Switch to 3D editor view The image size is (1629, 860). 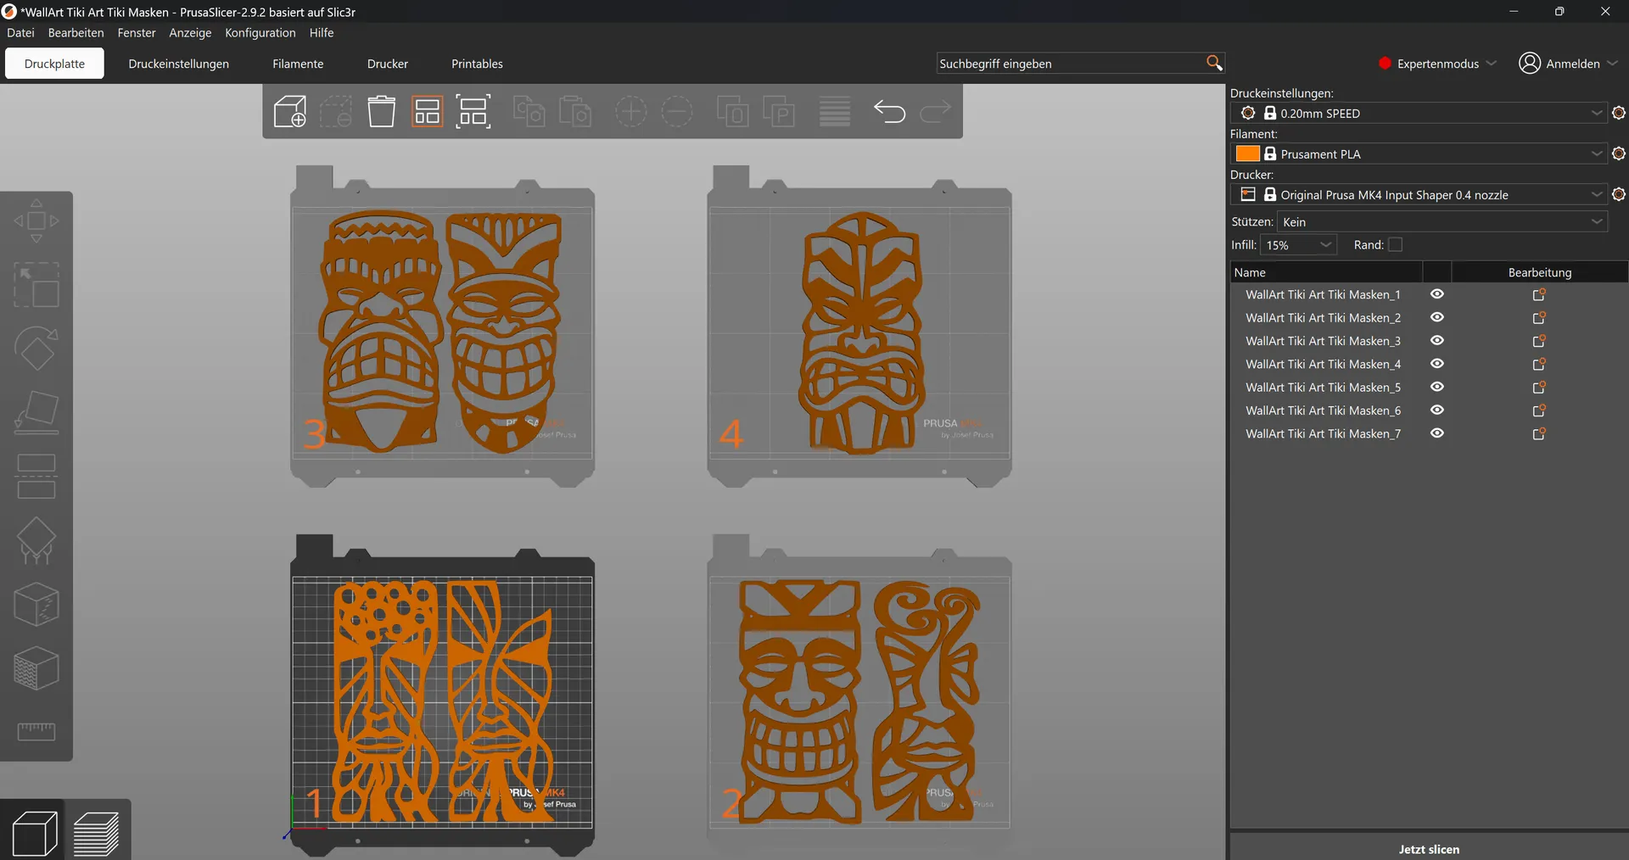coord(34,832)
